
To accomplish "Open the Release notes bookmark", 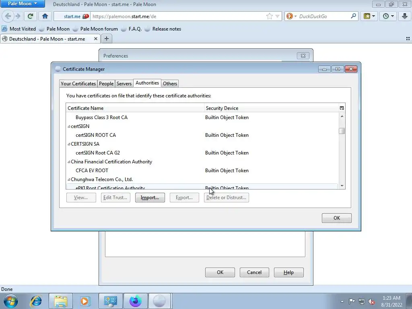I will pyautogui.click(x=163, y=29).
